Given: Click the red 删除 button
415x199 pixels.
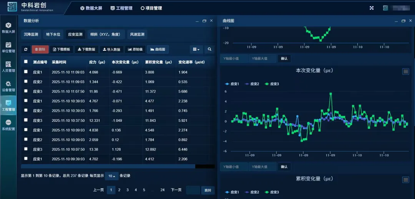Looking at the screenshot, I should (40, 49).
